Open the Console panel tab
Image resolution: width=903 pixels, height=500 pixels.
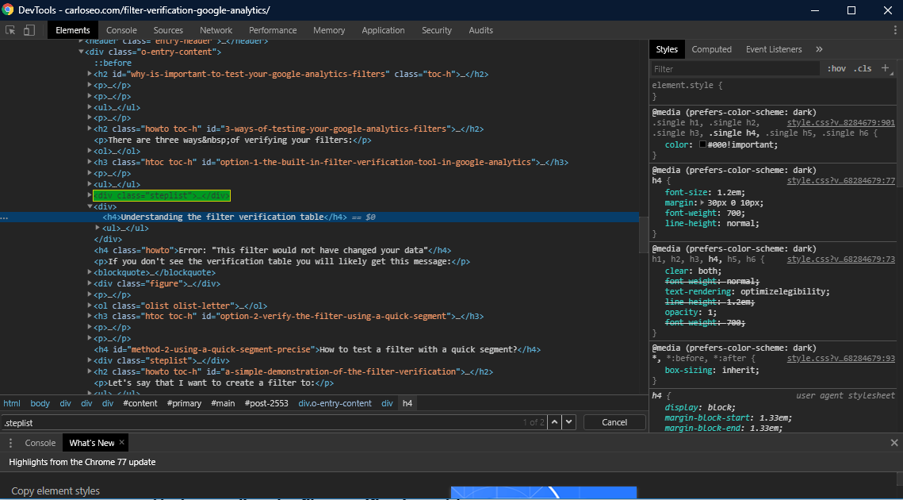(x=121, y=30)
